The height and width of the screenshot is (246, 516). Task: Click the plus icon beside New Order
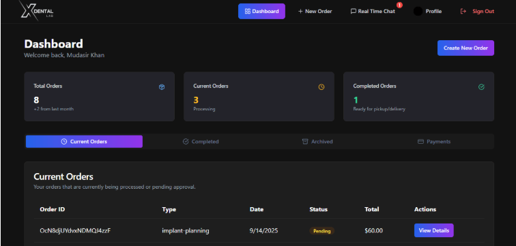(x=300, y=11)
